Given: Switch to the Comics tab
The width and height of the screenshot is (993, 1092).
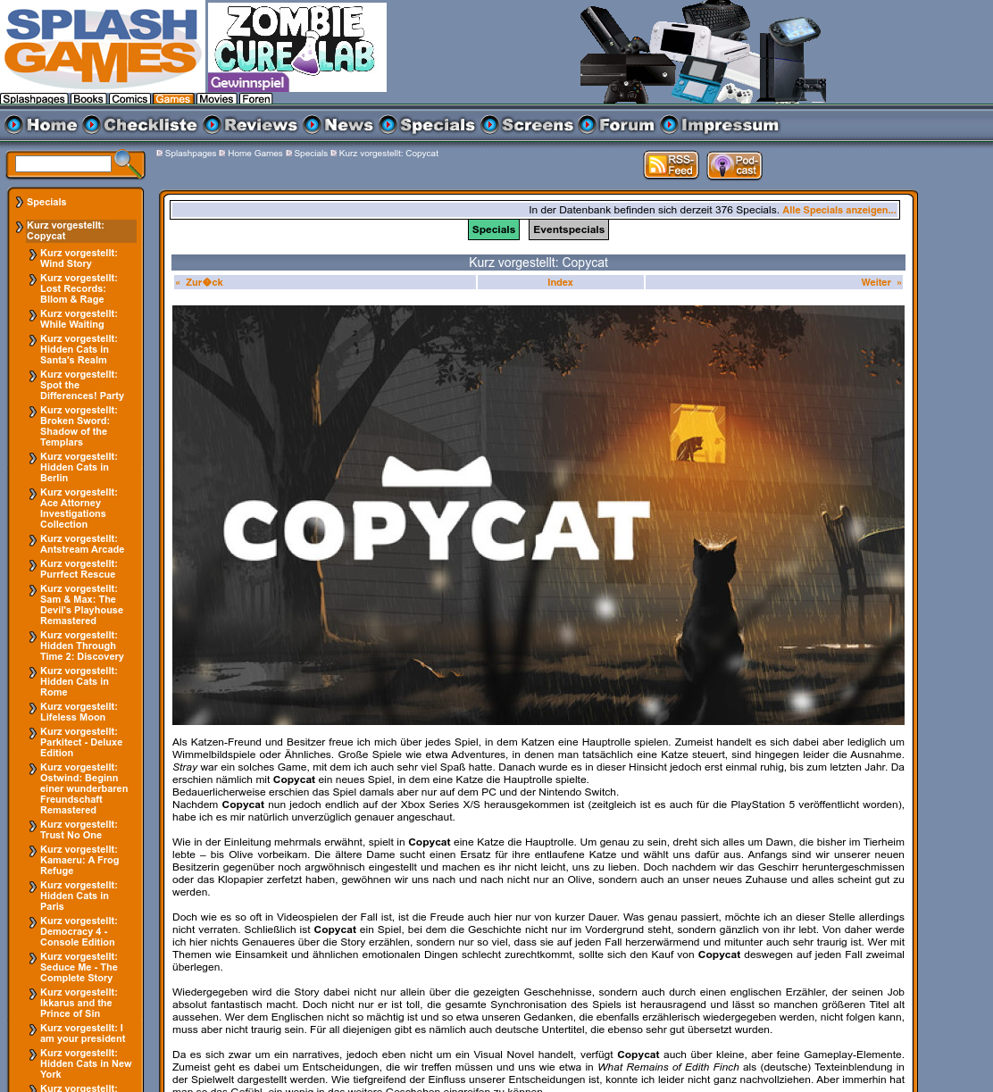Looking at the screenshot, I should [x=129, y=99].
